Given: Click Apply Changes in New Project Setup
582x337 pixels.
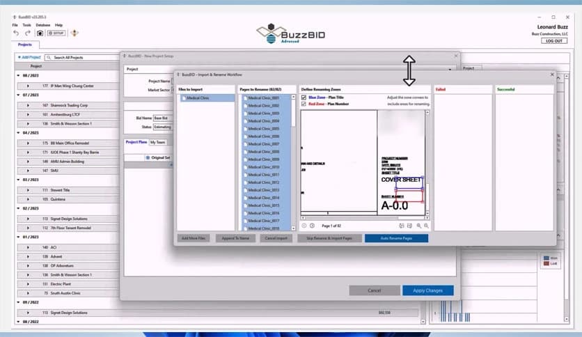Looking at the screenshot, I should pos(428,290).
